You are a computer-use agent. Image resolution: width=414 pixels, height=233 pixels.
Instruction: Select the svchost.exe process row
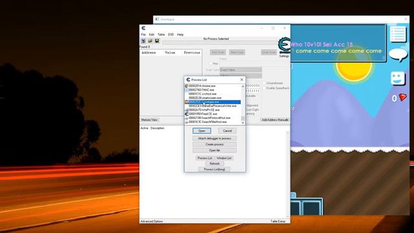point(213,94)
